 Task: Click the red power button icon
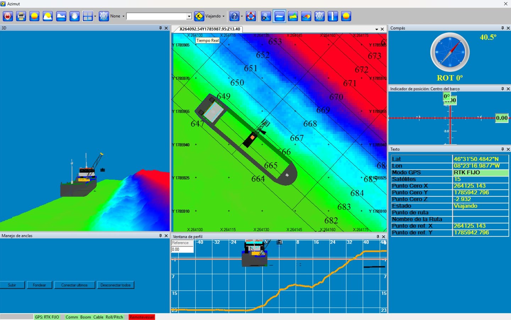click(8, 16)
